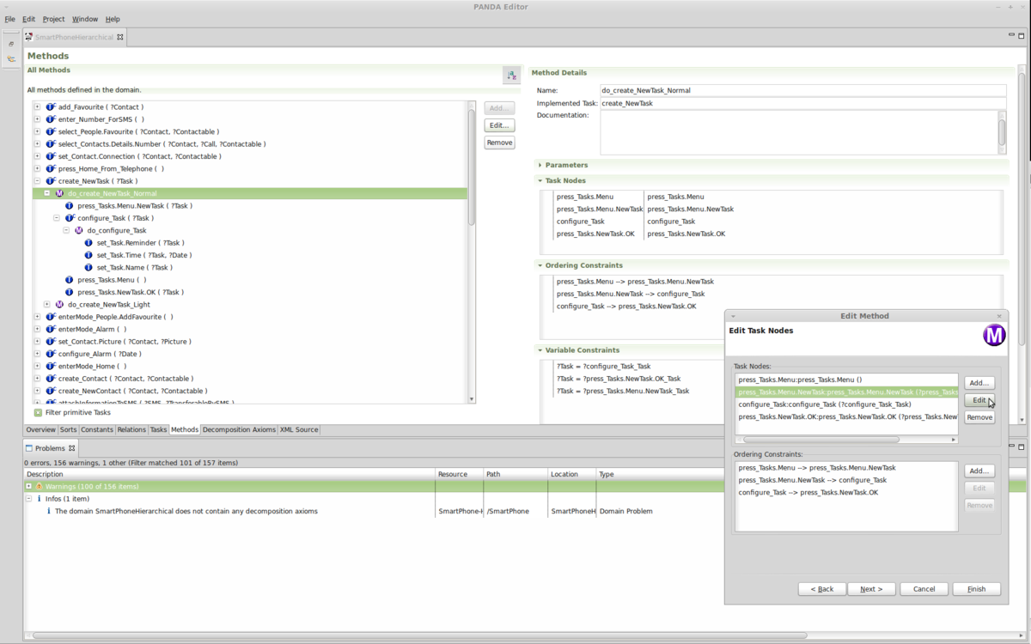1031x644 pixels.
Task: Click the large M logo in Edit Method dialog
Action: [x=994, y=336]
